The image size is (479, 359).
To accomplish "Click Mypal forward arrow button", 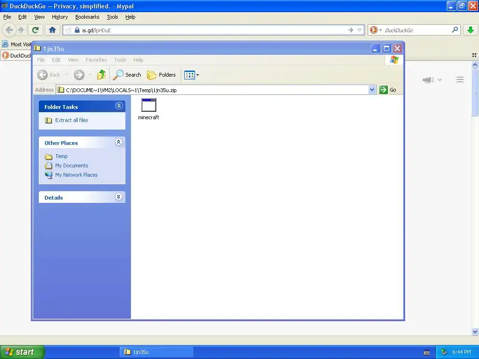I will 21,30.
